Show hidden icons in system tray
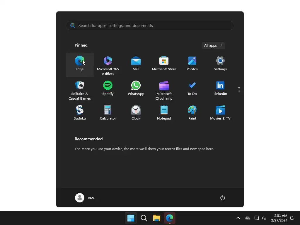 pos(238,218)
